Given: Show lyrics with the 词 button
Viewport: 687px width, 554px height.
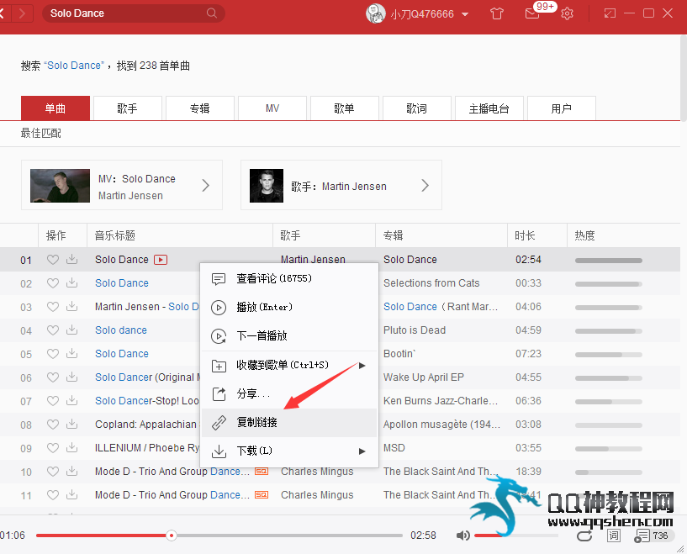Looking at the screenshot, I should [x=614, y=536].
